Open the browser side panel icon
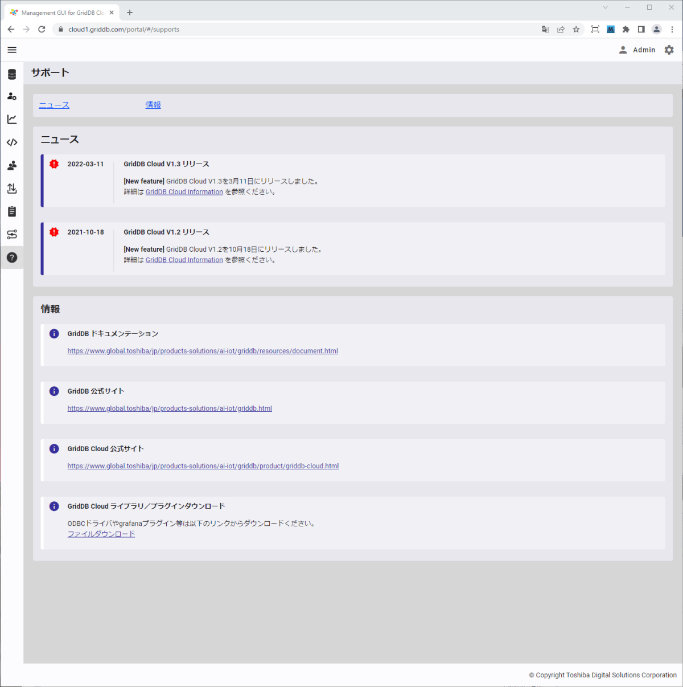This screenshot has height=687, width=683. click(x=641, y=29)
